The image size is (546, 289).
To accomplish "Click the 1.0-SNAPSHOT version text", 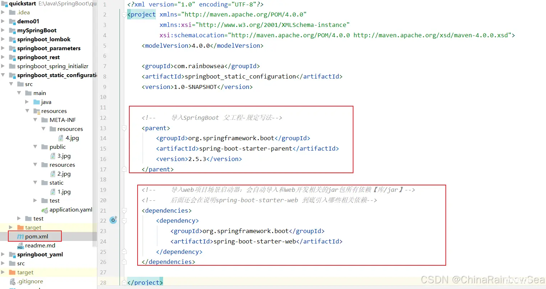I will [195, 87].
